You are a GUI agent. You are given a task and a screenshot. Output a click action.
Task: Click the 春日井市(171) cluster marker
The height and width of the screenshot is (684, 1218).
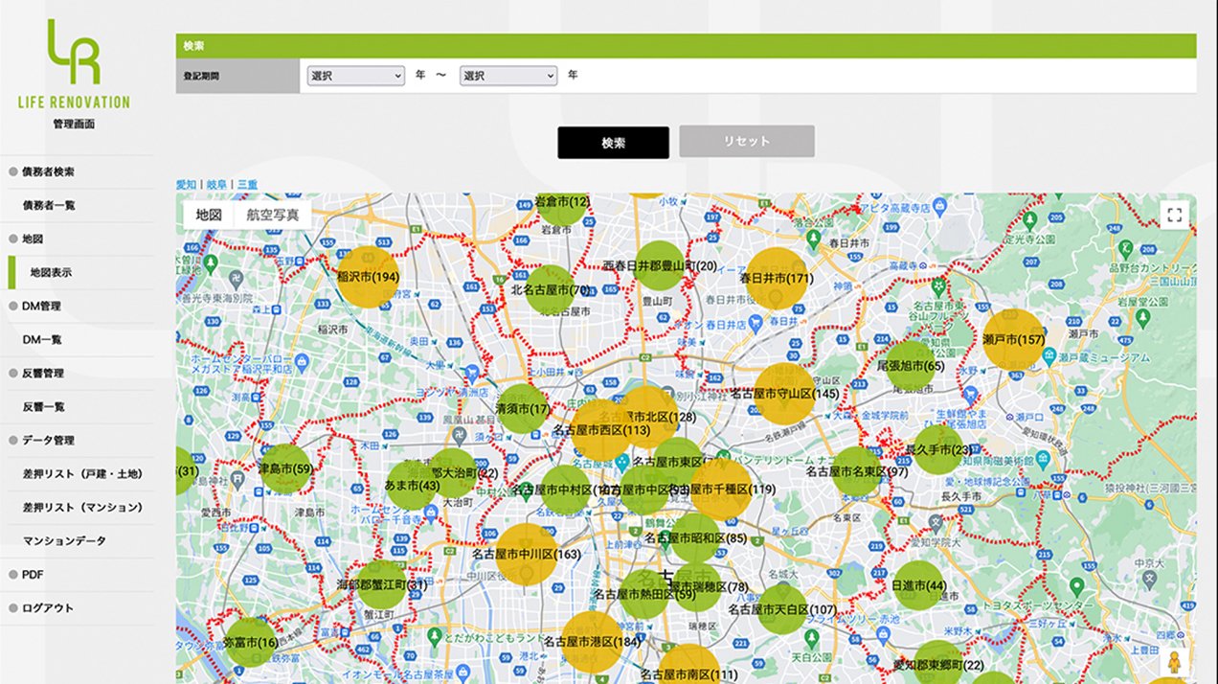(776, 278)
